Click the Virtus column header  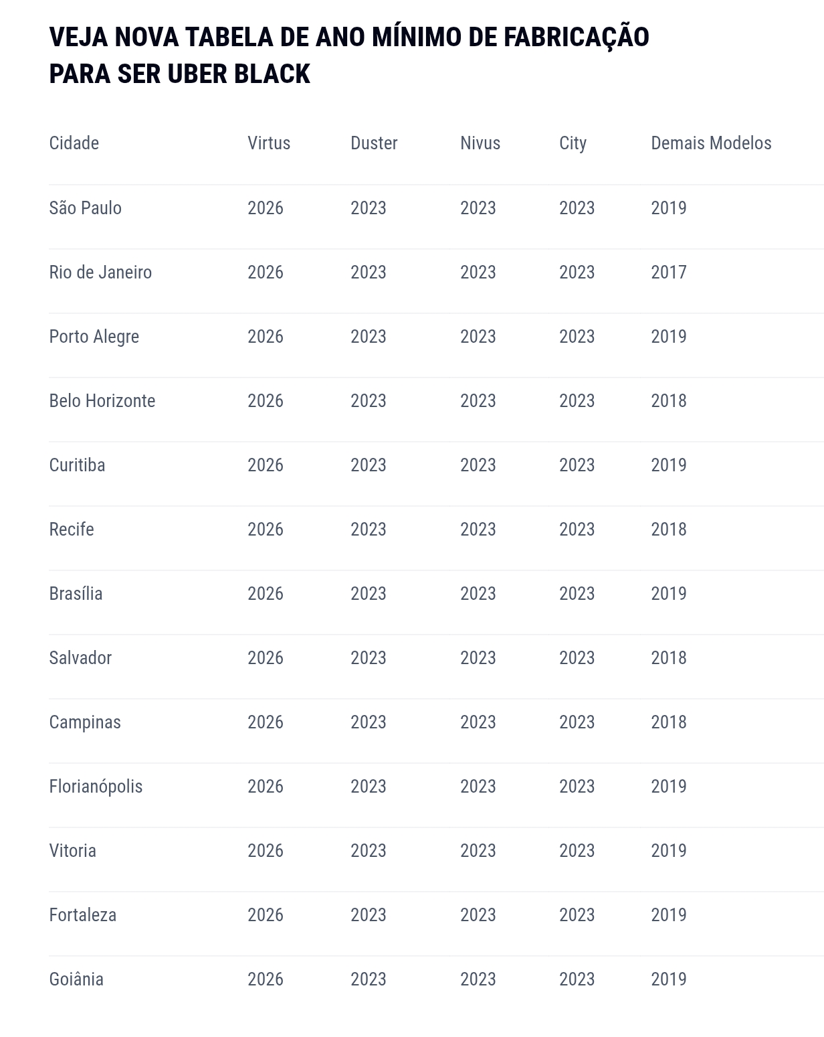(269, 143)
